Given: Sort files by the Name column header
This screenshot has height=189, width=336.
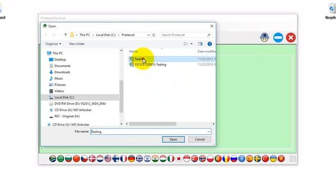Looking at the screenshot, I should (133, 51).
